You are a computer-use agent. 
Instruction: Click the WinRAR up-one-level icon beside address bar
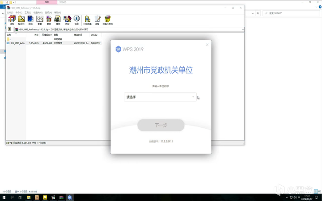(x=9, y=29)
